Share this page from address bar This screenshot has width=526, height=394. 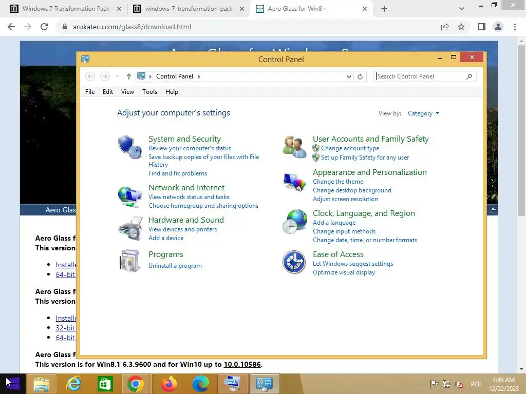point(445,27)
